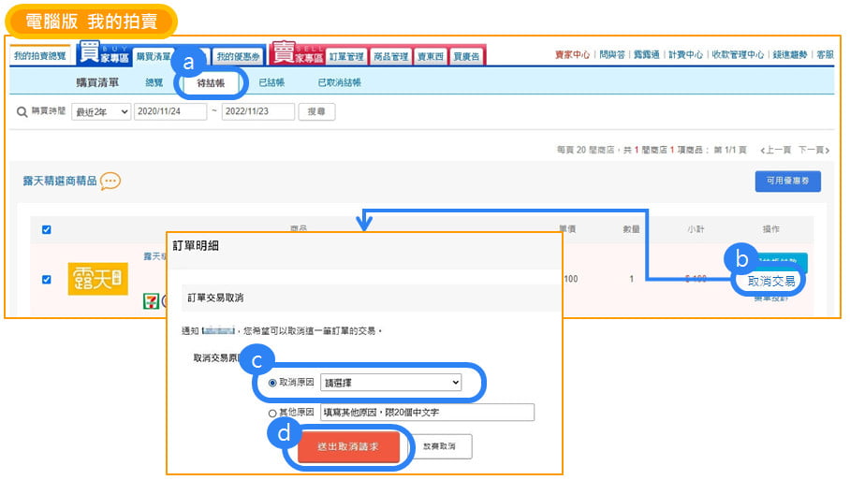850x480 pixels.
Task: Open the 買家專區 buyer zone logo tab
Action: coord(102,53)
